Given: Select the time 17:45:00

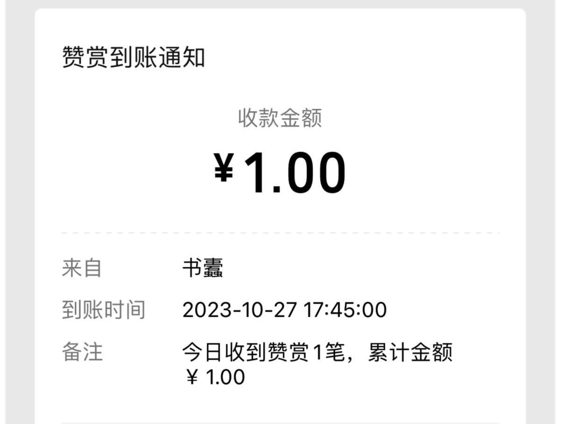Looking at the screenshot, I should point(345,310).
